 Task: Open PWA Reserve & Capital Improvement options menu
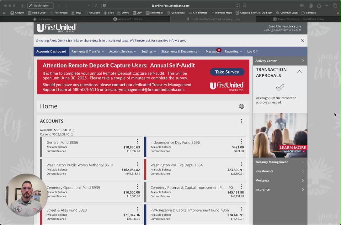[x=241, y=209]
